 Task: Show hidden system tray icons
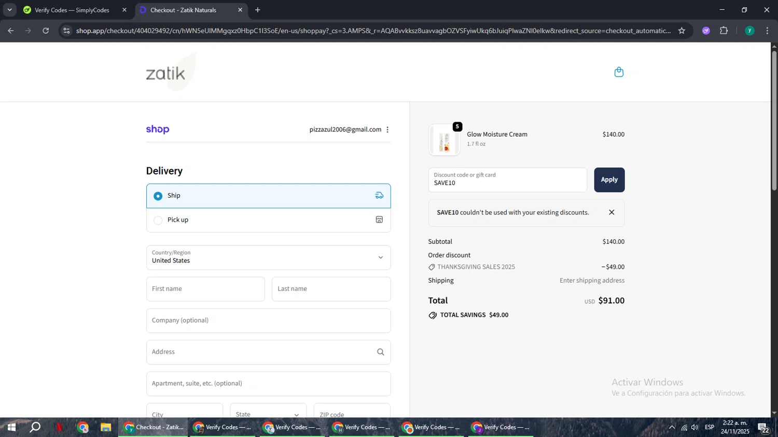pyautogui.click(x=672, y=427)
